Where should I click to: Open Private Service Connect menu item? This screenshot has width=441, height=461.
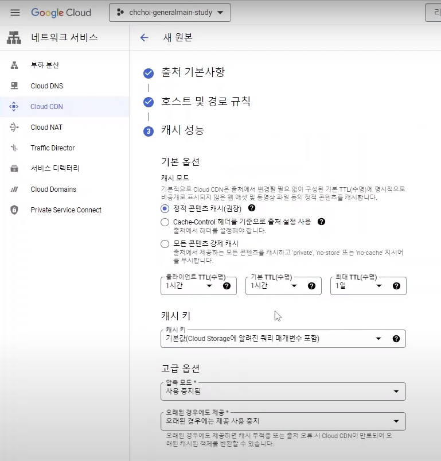pos(65,210)
